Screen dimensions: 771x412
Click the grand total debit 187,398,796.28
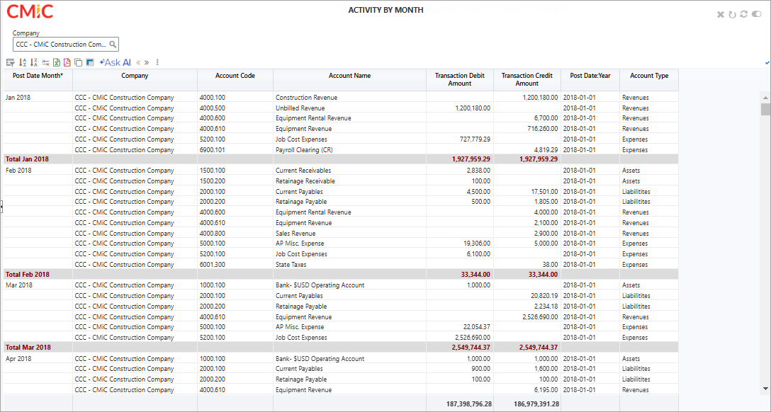[x=469, y=404]
